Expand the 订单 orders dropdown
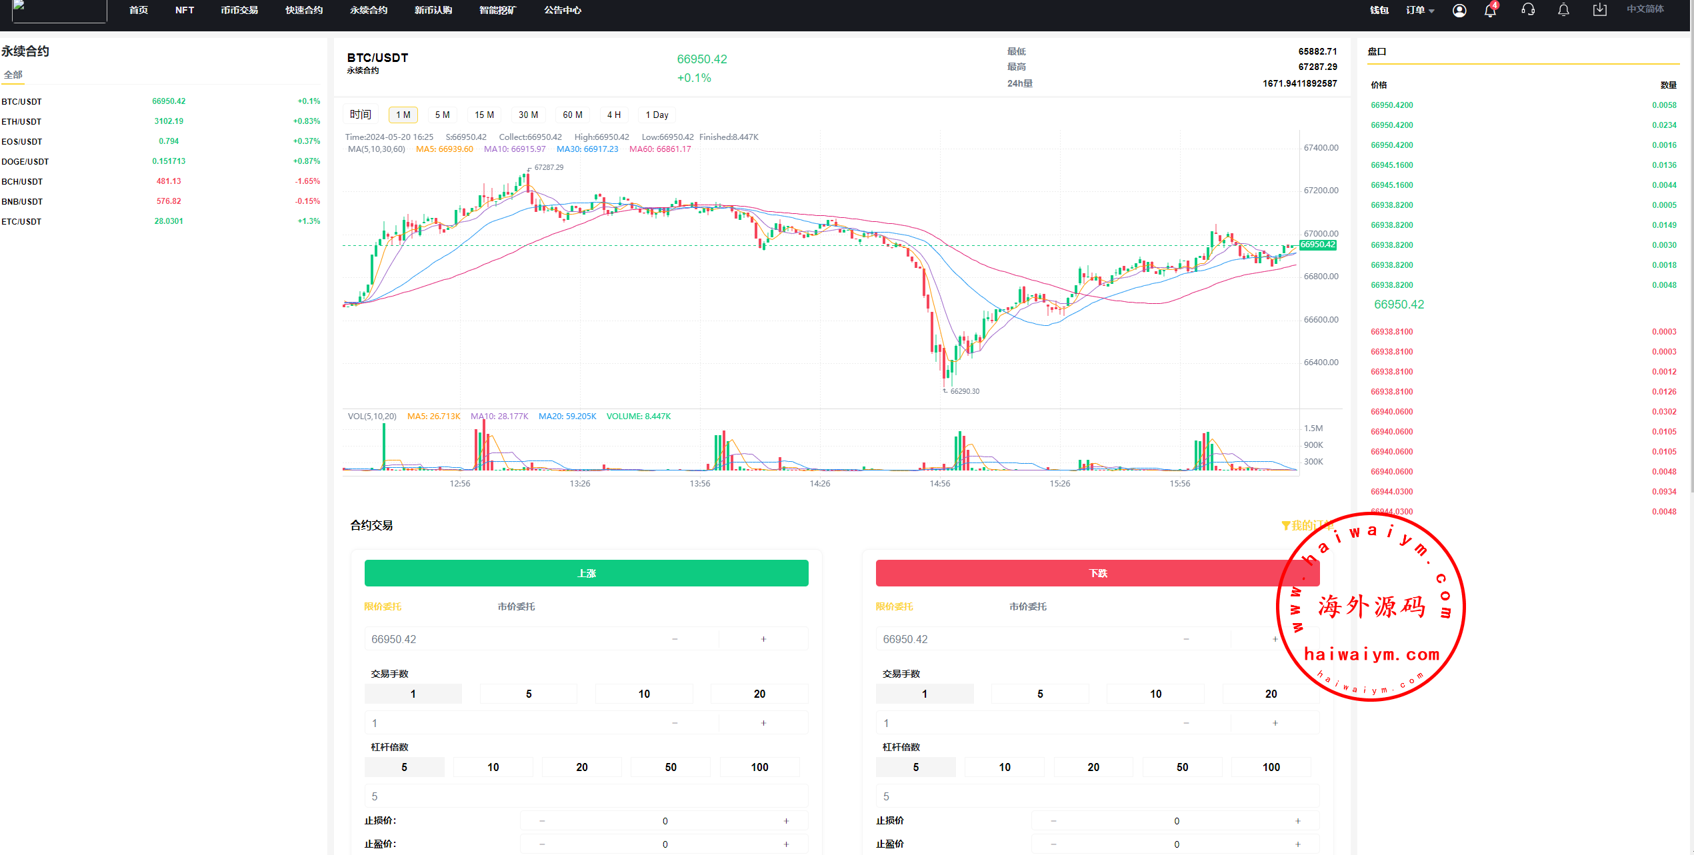This screenshot has width=1694, height=855. 1419,10
